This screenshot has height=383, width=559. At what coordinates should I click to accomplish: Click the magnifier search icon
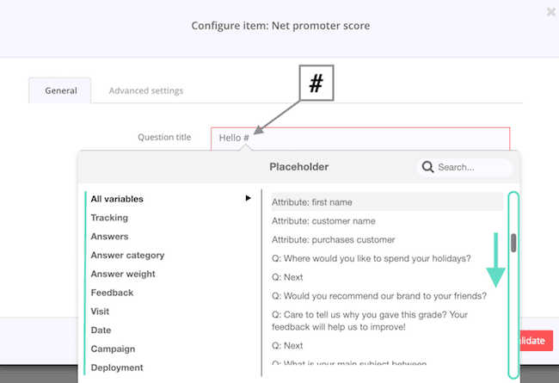[427, 167]
